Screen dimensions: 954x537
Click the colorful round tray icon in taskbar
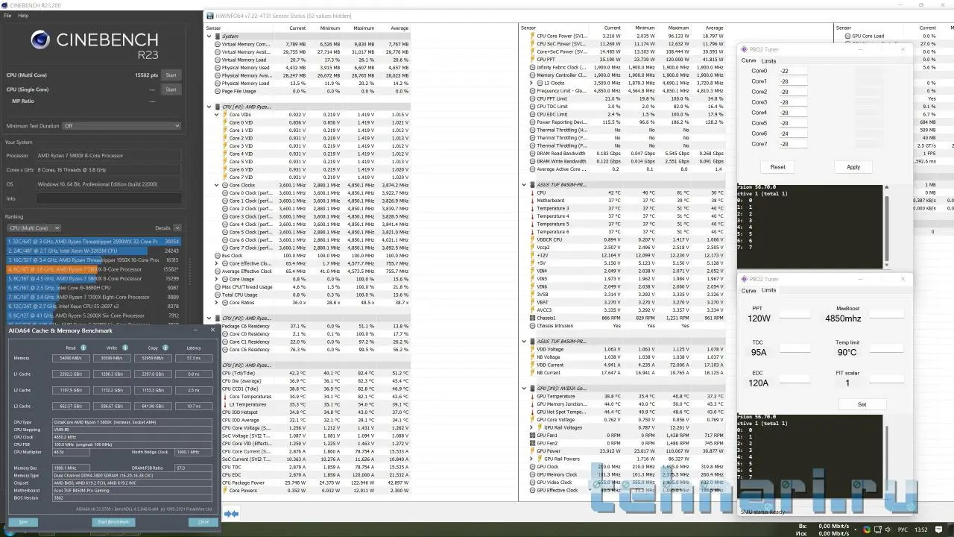(x=867, y=530)
